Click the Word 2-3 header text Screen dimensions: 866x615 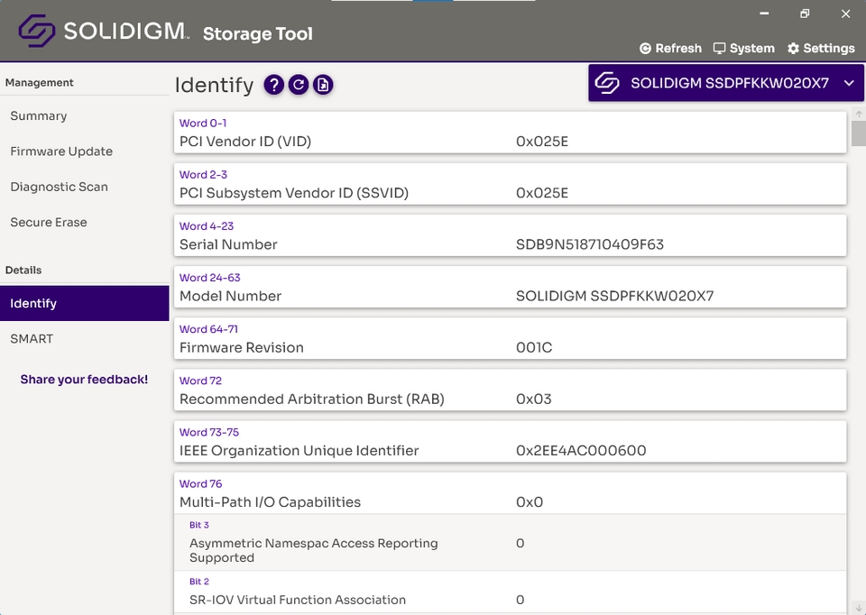point(203,174)
